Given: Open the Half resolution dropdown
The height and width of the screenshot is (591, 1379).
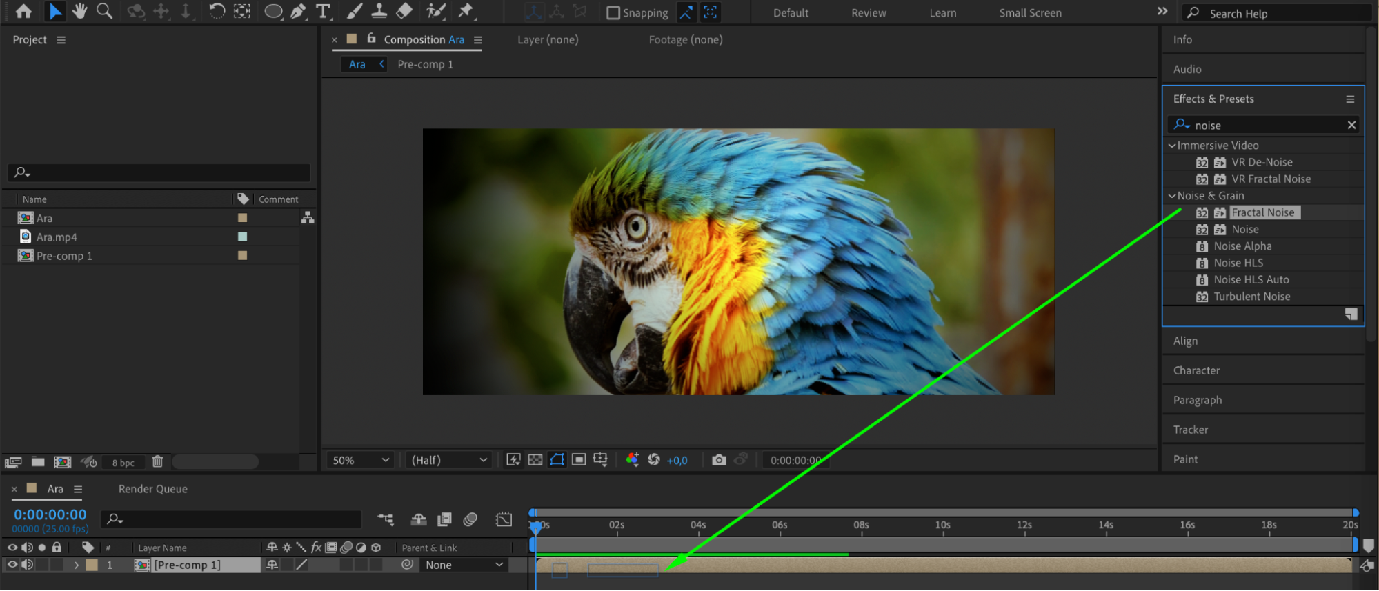Looking at the screenshot, I should (x=449, y=460).
